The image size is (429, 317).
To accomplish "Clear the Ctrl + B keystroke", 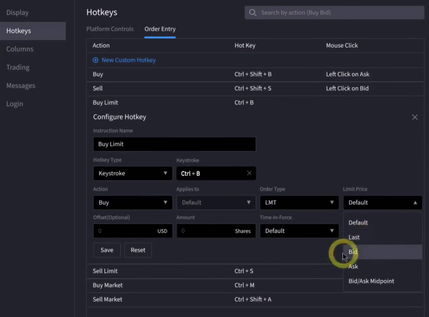I will (x=249, y=173).
